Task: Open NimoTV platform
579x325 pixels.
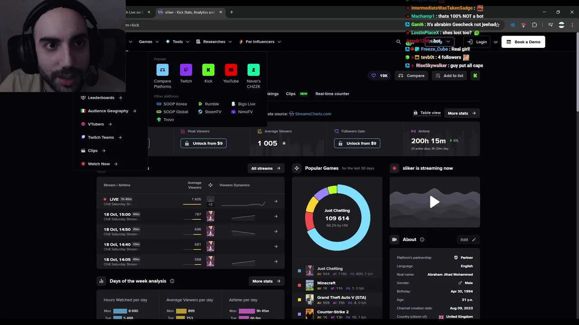Action: [242, 111]
